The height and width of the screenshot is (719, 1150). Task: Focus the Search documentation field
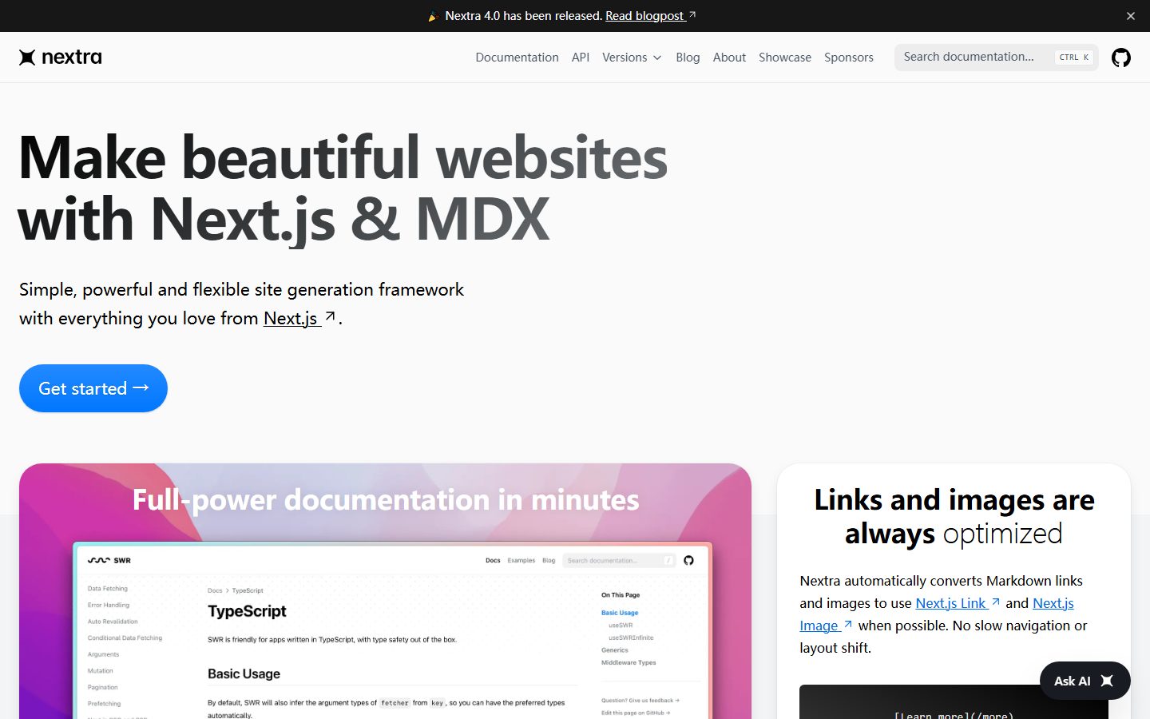tap(997, 58)
